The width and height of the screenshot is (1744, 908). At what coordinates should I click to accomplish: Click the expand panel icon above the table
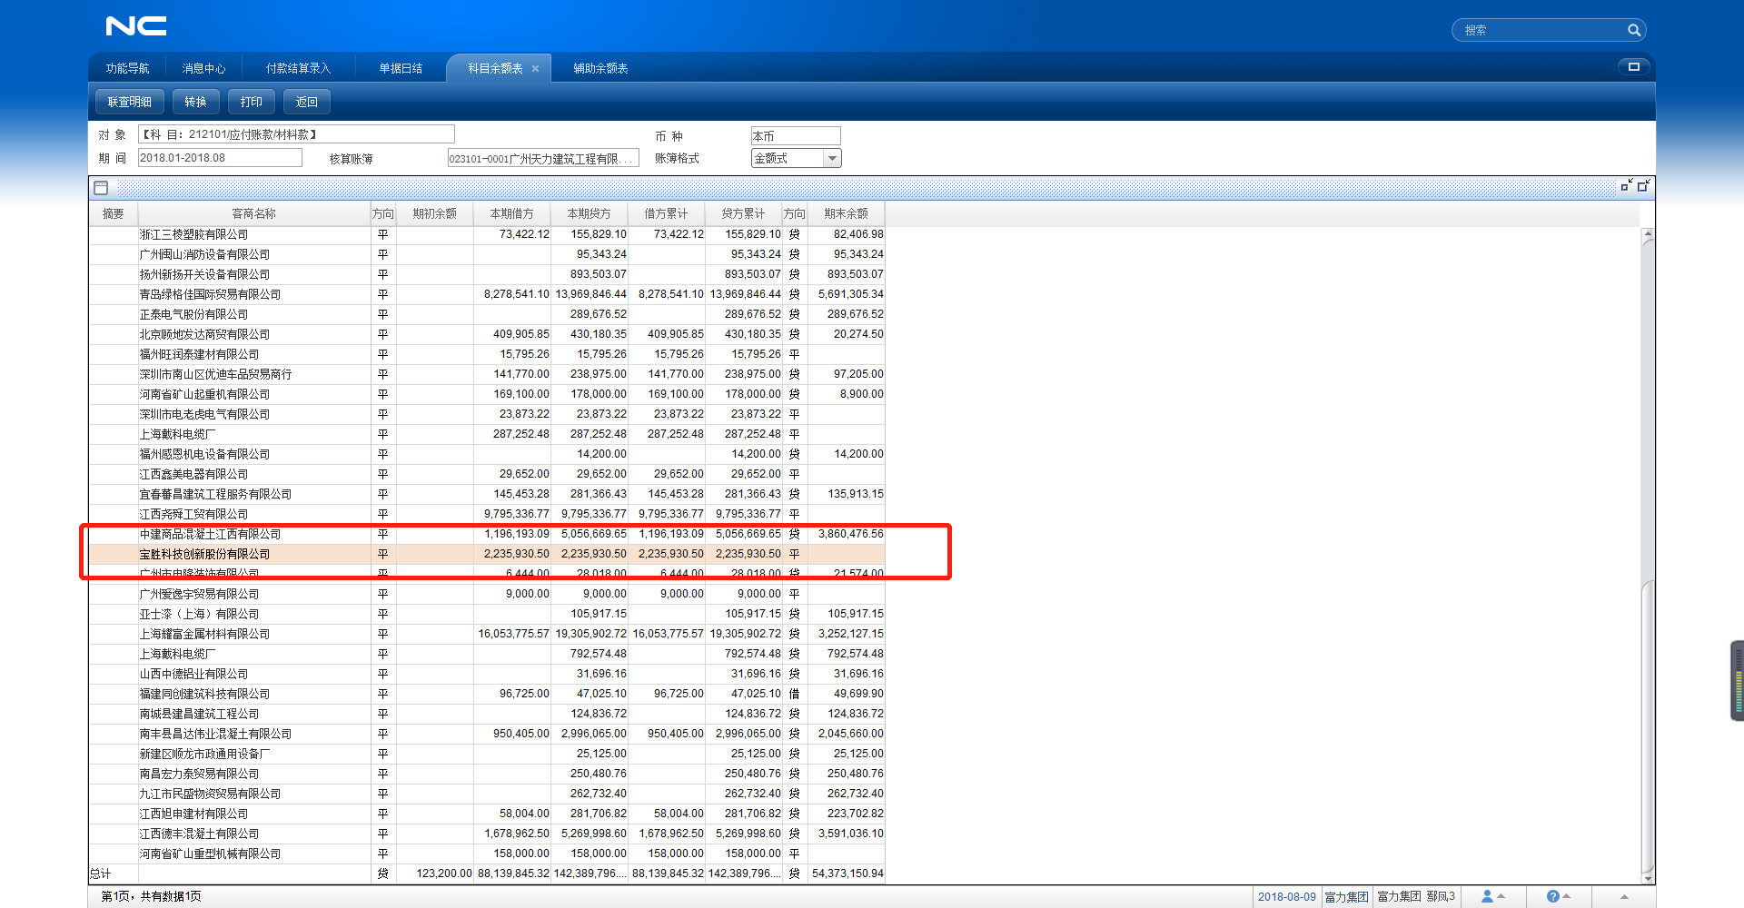1643,185
